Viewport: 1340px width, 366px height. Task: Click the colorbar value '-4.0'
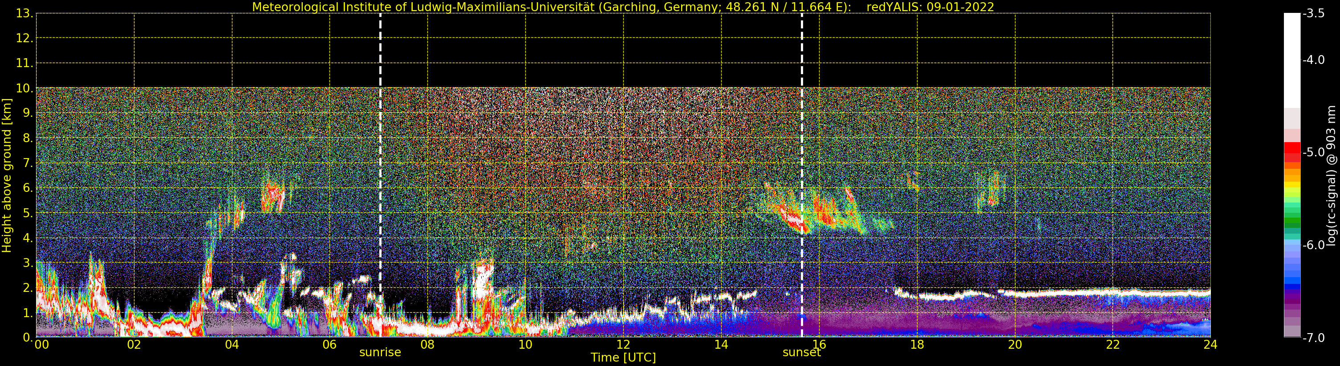click(1313, 60)
